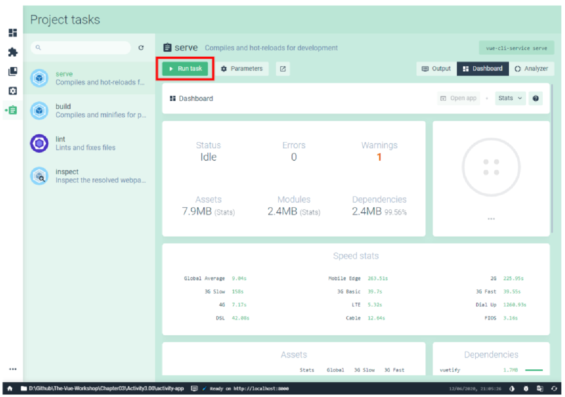
Task: Open the configuration gear sidebar icon
Action: tap(13, 91)
